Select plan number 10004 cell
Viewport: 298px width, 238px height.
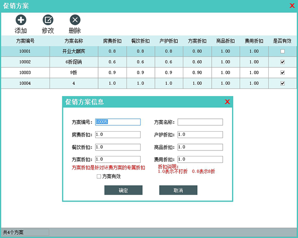pos(25,83)
